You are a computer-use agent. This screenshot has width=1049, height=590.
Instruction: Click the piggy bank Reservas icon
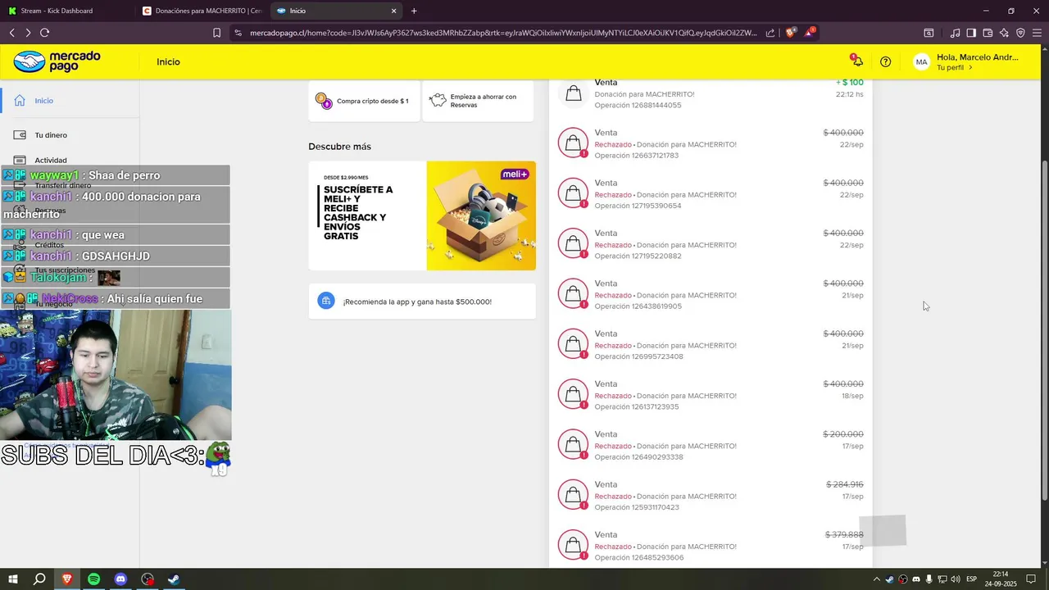(x=438, y=100)
